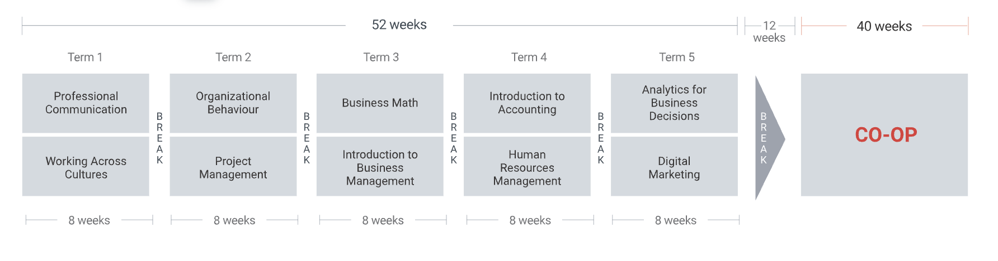Click BREAK text between Term 1 and 2

[x=159, y=138]
